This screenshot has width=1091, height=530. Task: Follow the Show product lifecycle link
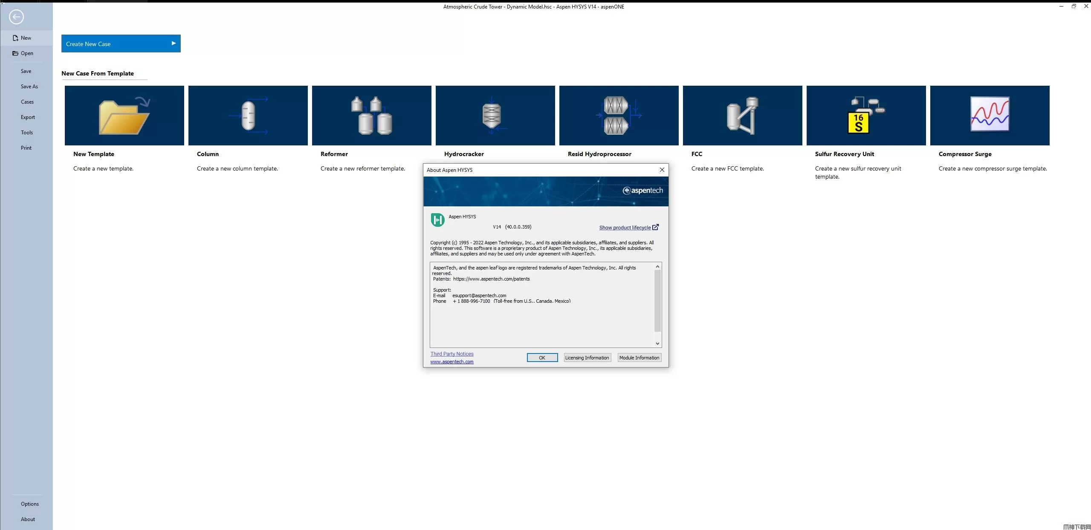(x=625, y=228)
